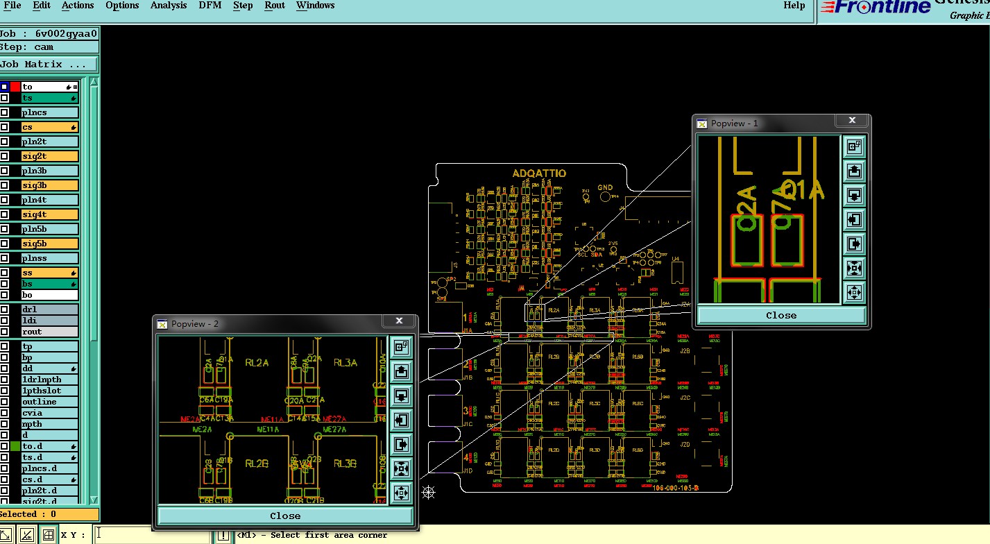
Task: Click inward-arrows zoom icon in Popview - 2
Action: pos(401,469)
